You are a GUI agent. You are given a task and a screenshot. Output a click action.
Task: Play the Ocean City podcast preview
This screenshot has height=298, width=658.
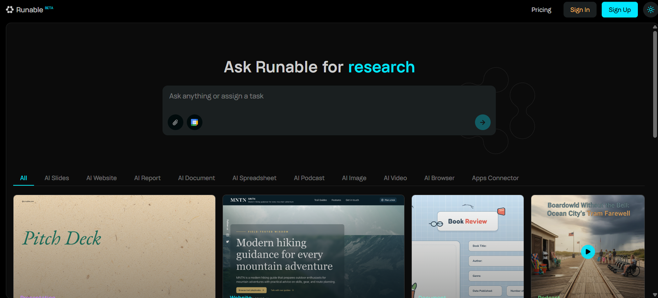[588, 251]
